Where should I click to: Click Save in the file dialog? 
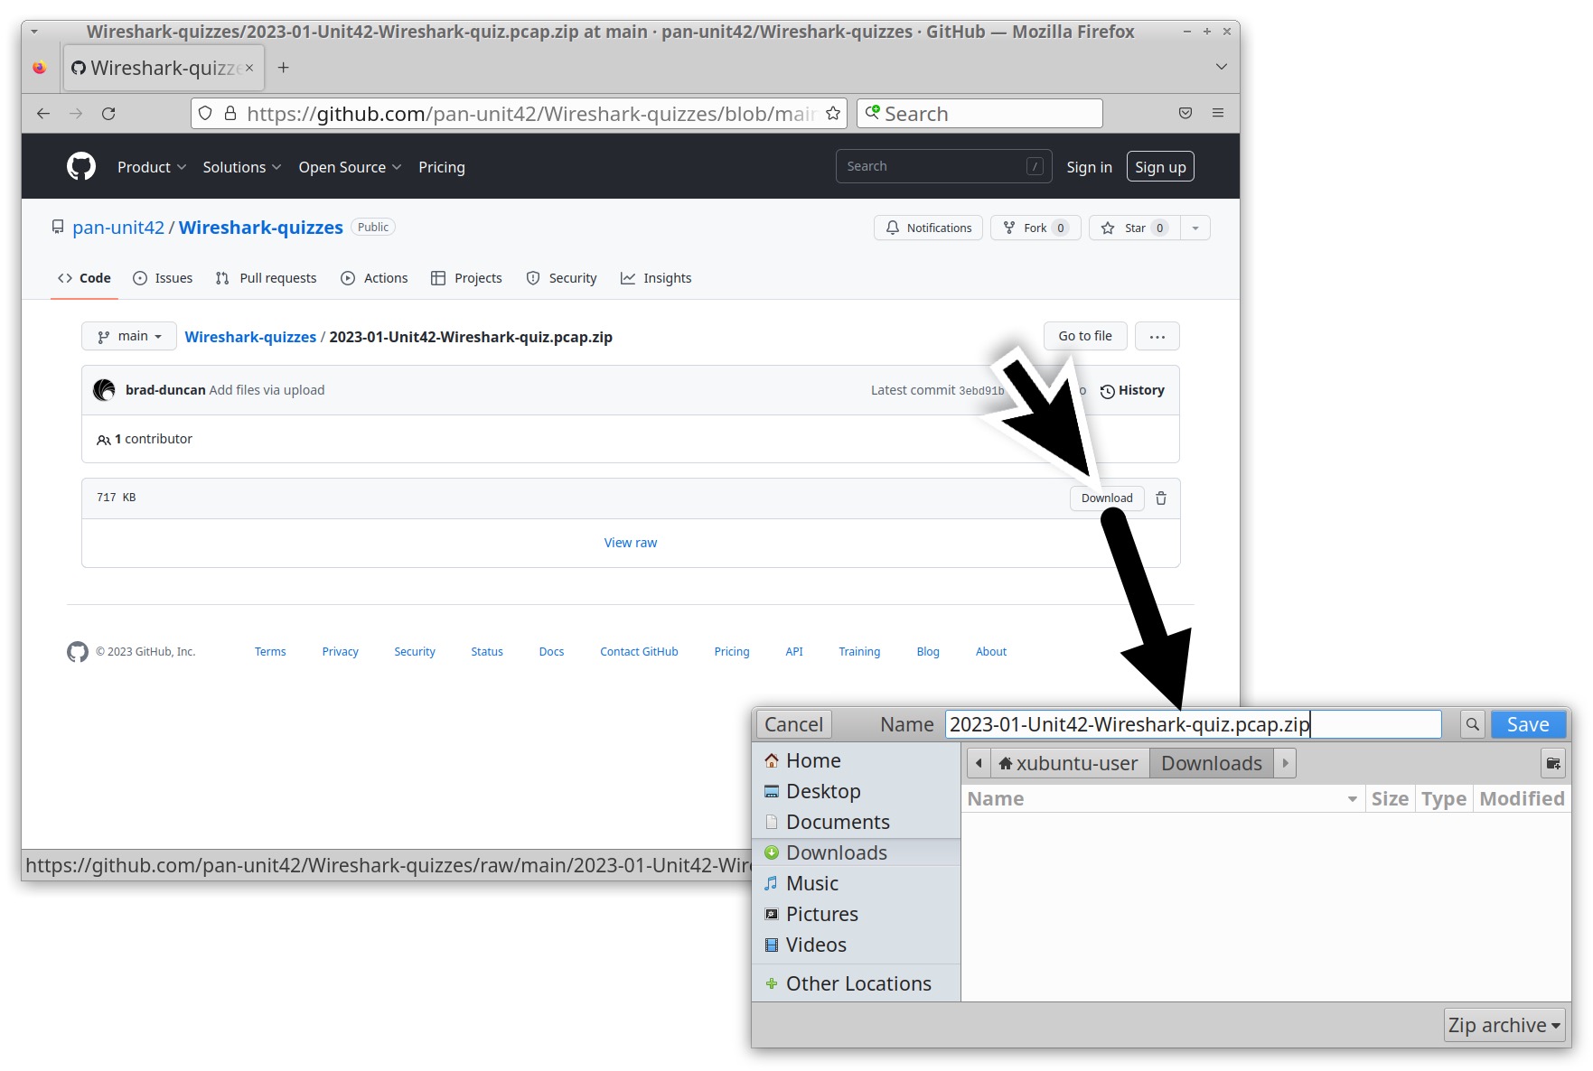1528,724
